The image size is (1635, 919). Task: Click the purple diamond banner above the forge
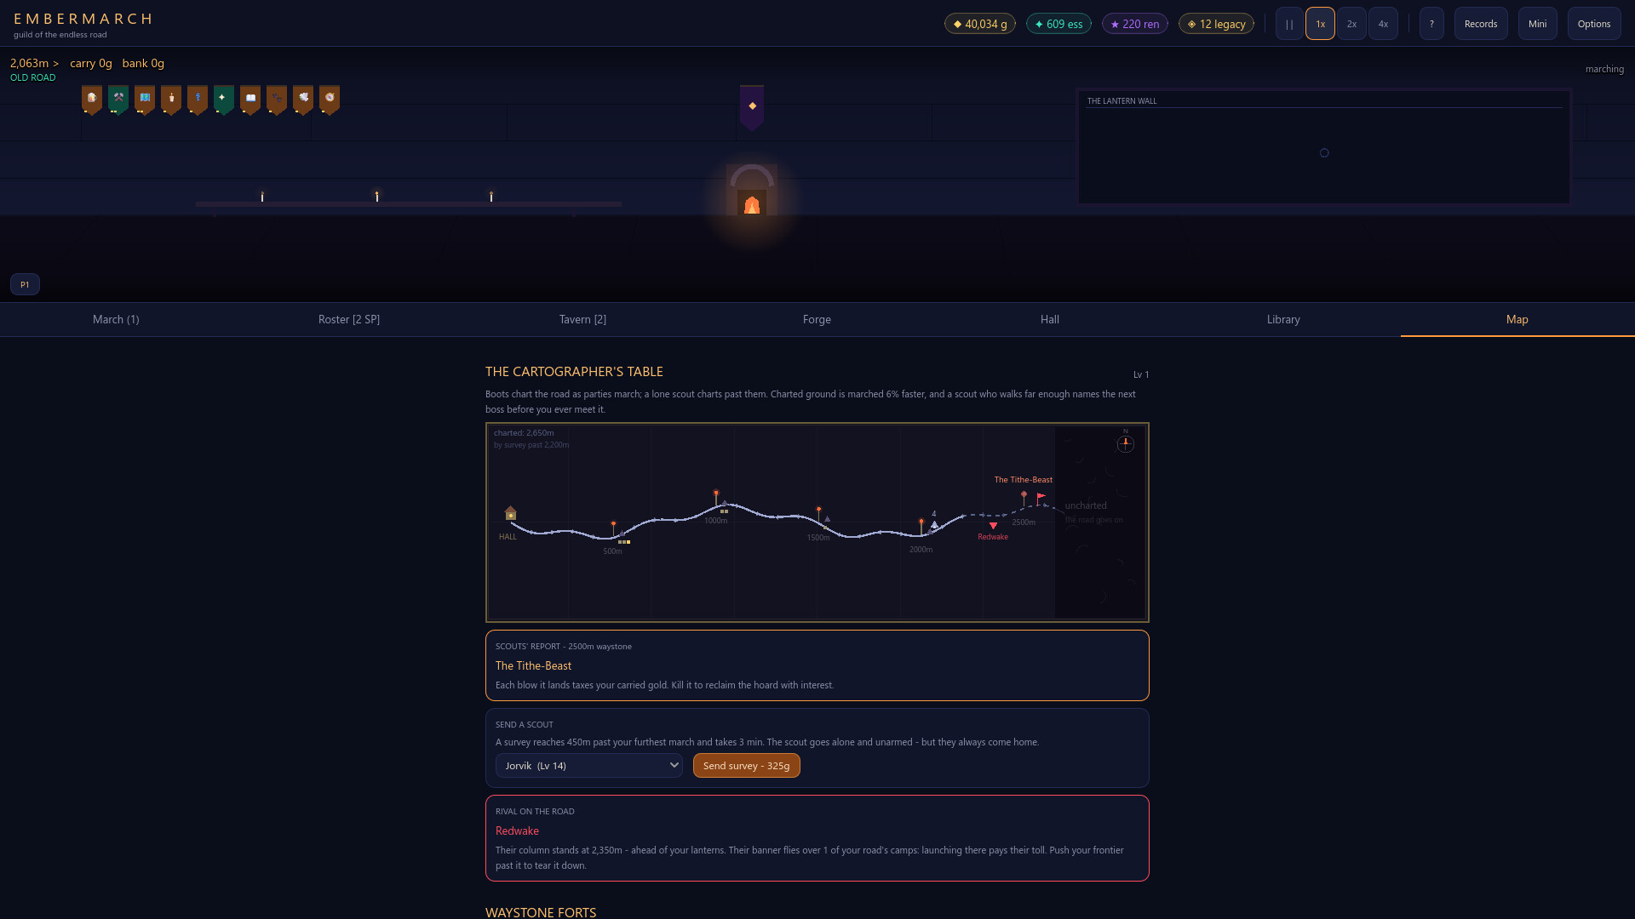point(752,107)
